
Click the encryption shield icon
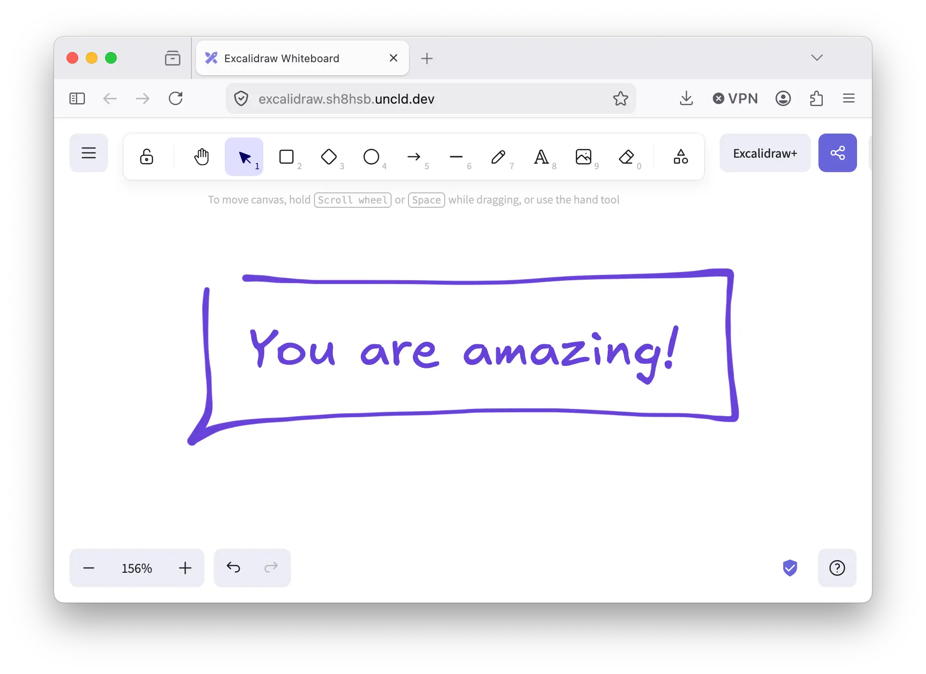pyautogui.click(x=790, y=568)
